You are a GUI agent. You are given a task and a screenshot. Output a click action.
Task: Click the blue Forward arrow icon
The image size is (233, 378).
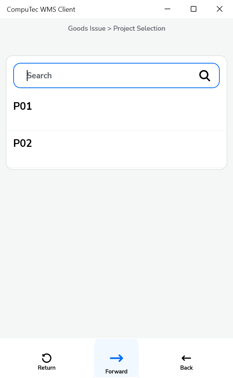pyautogui.click(x=116, y=358)
